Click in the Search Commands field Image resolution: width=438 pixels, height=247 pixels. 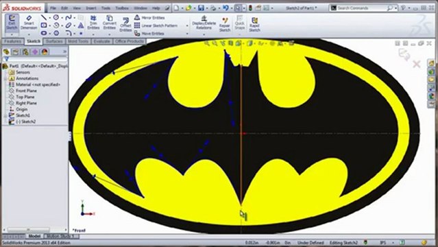coord(362,8)
